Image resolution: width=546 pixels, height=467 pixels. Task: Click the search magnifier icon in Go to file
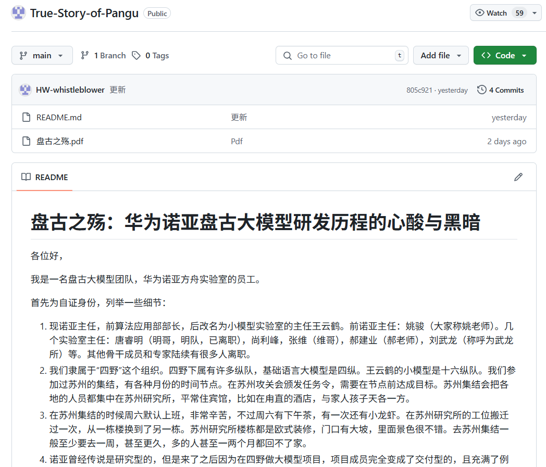pyautogui.click(x=287, y=56)
